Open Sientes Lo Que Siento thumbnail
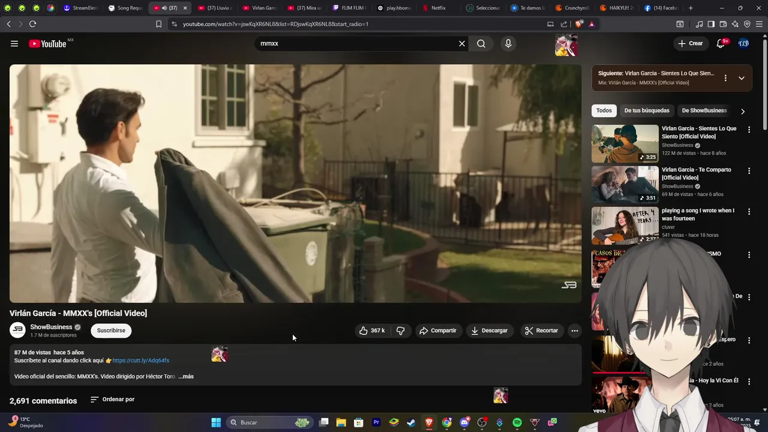768x432 pixels. tap(625, 144)
